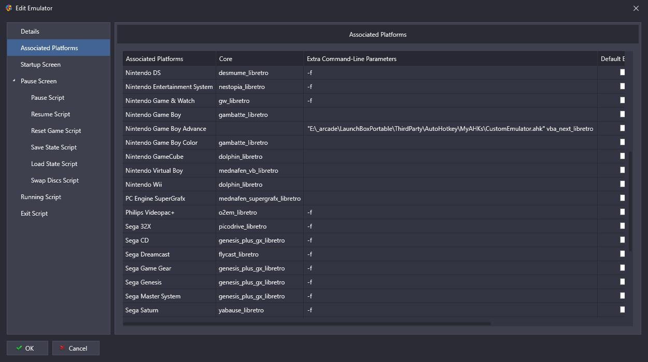Check default box for Sega Genesis
The height and width of the screenshot is (362, 648).
click(623, 282)
